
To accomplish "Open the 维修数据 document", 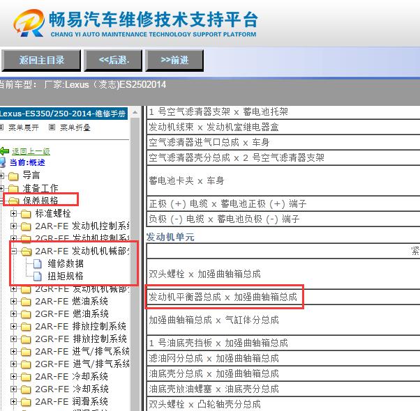I will pyautogui.click(x=66, y=263).
